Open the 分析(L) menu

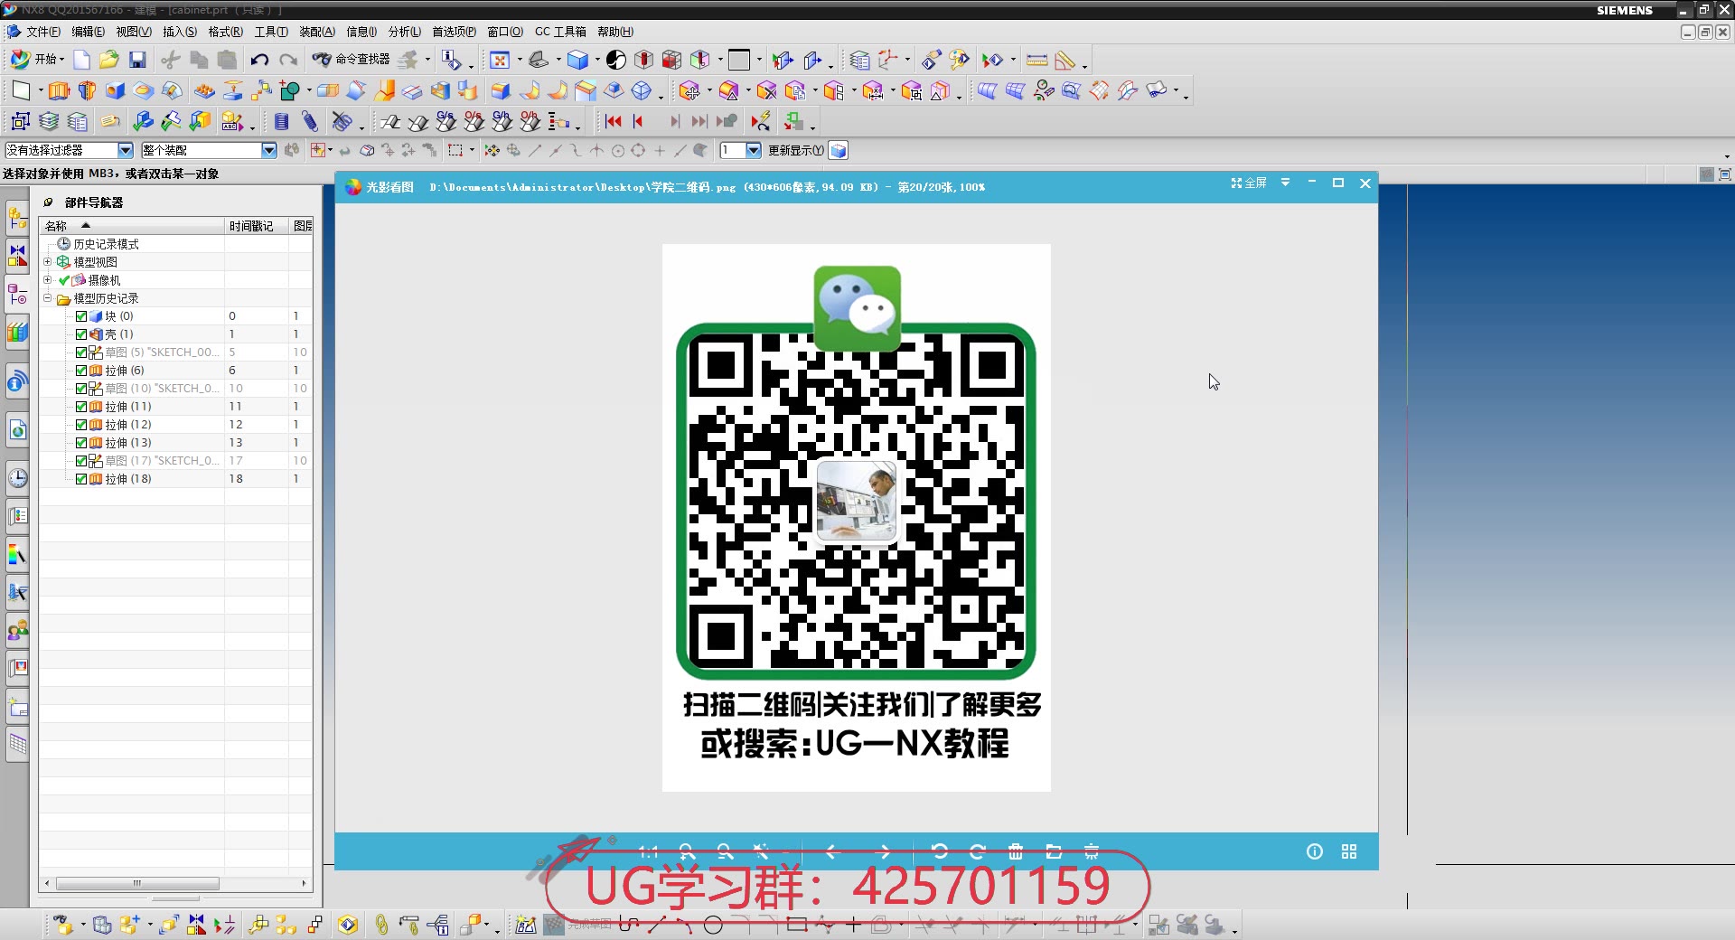(405, 32)
